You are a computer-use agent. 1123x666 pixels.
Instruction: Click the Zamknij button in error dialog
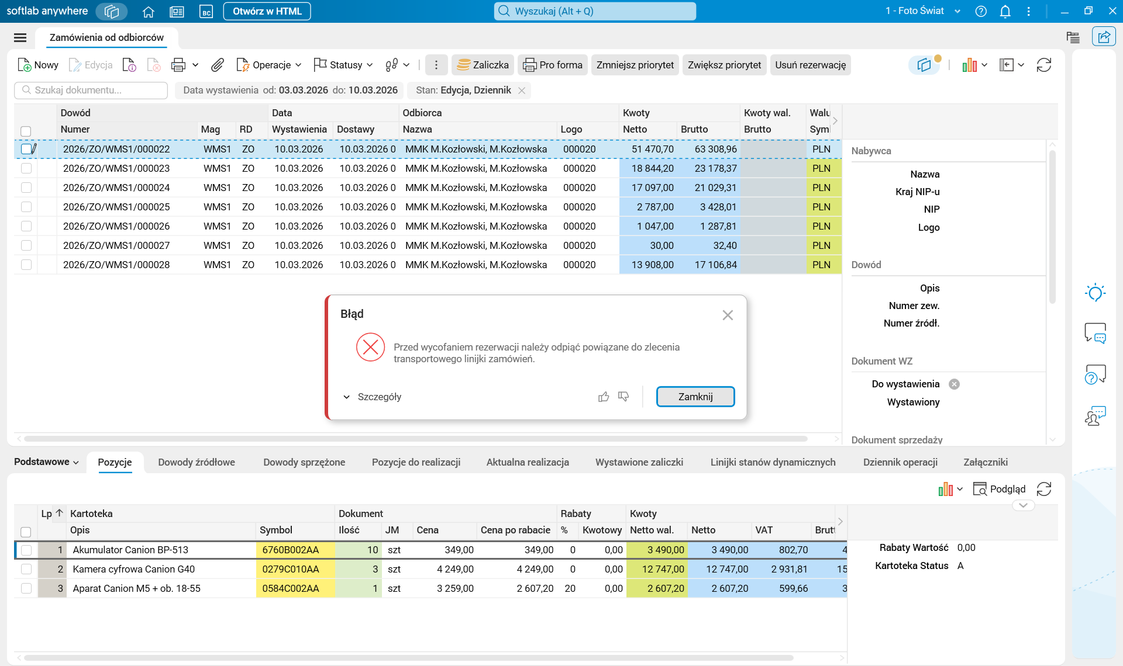coord(695,397)
